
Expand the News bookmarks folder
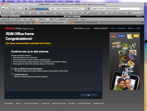coord(67,13)
